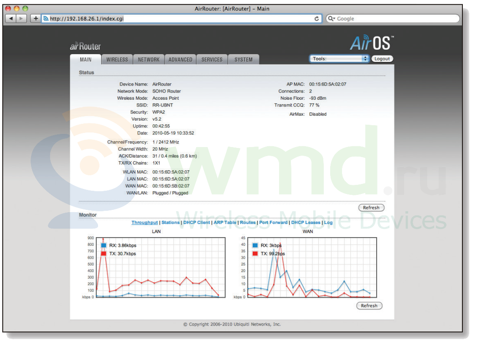
Task: Click the Transmit CCQ value 77 %
Action: pos(314,105)
